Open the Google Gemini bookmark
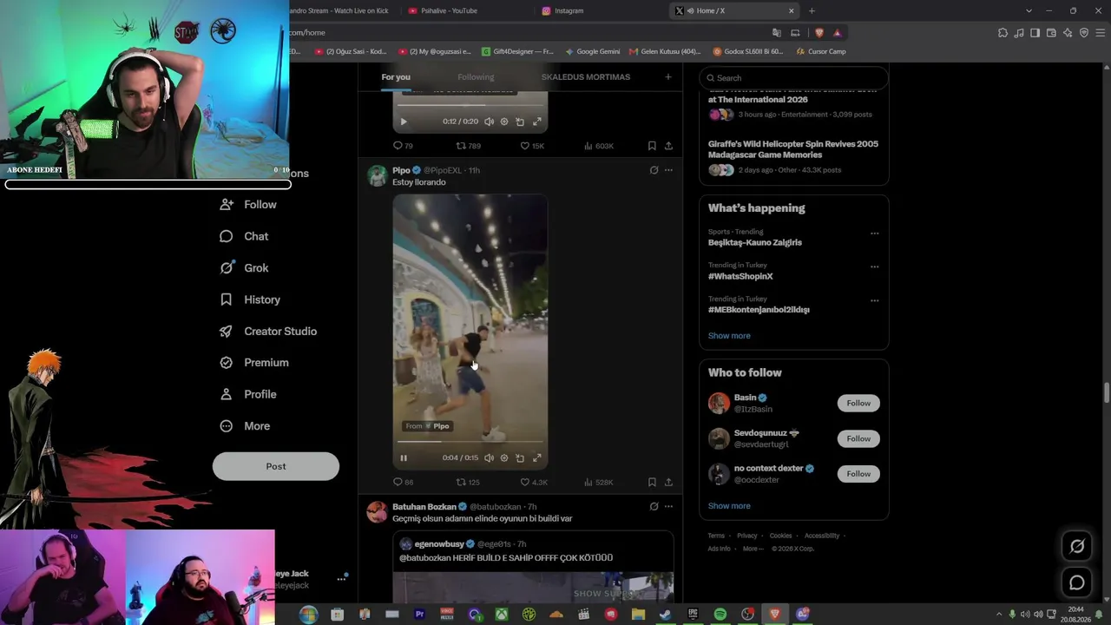Screen dimensions: 1111x625 (x=593, y=51)
